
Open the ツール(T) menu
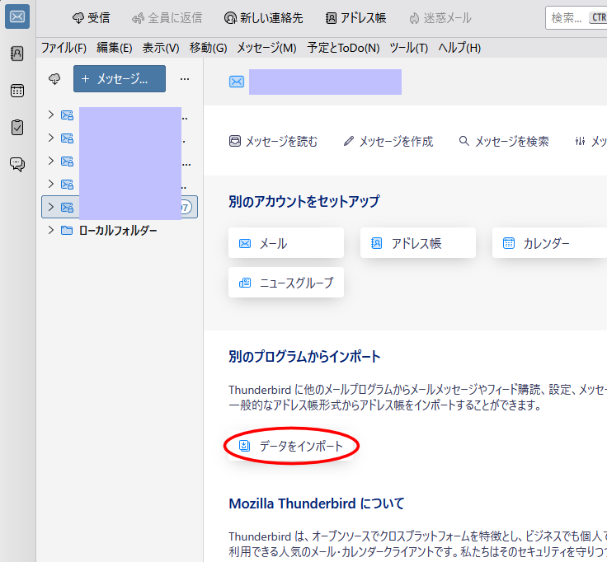408,48
